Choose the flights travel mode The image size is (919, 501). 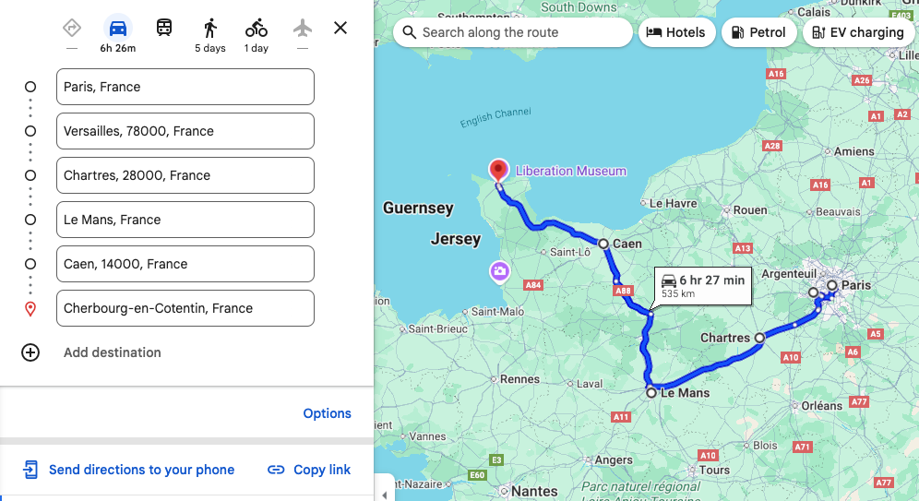pyautogui.click(x=303, y=28)
